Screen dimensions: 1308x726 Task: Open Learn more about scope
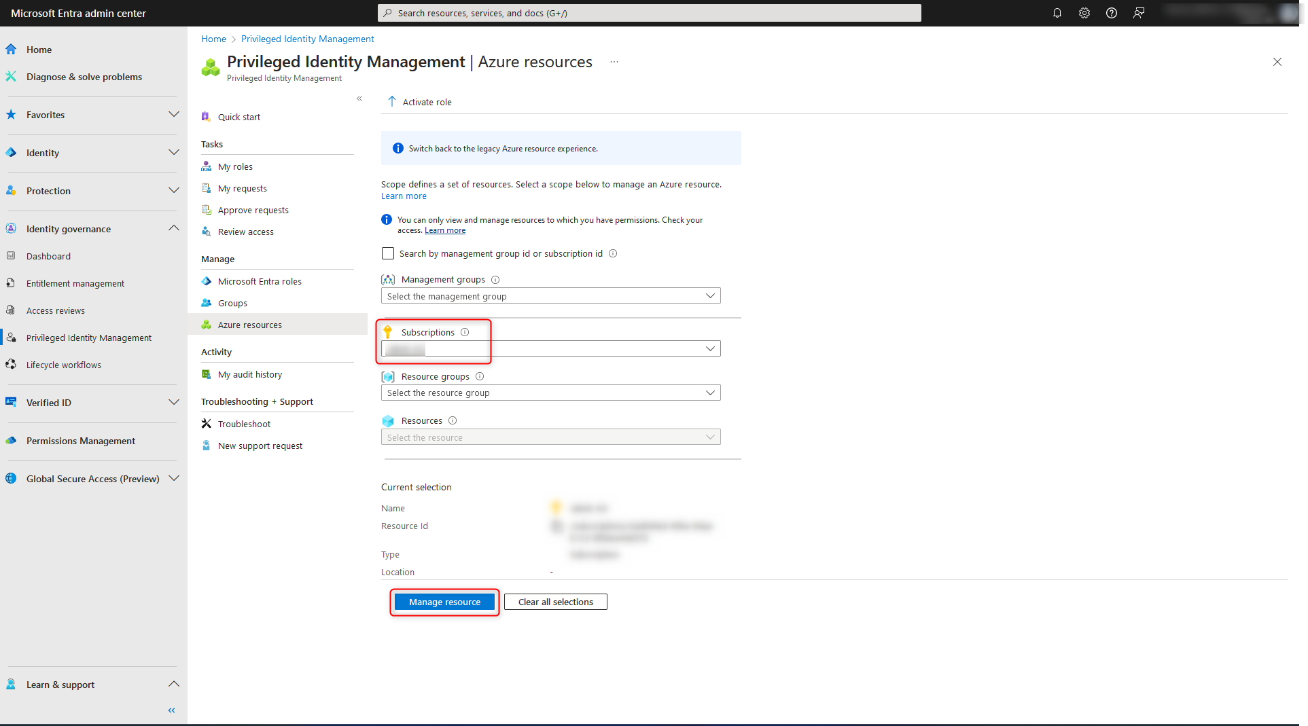pos(404,196)
